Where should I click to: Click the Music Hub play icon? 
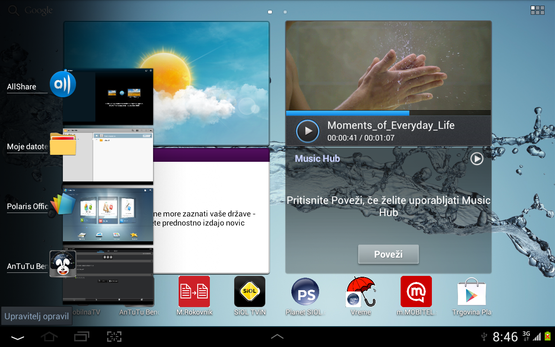tap(477, 159)
